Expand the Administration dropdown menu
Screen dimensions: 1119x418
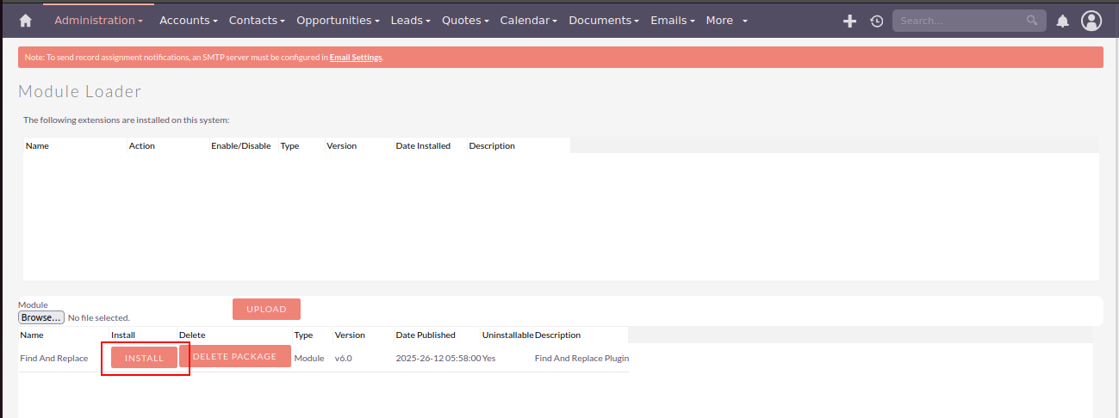(98, 21)
